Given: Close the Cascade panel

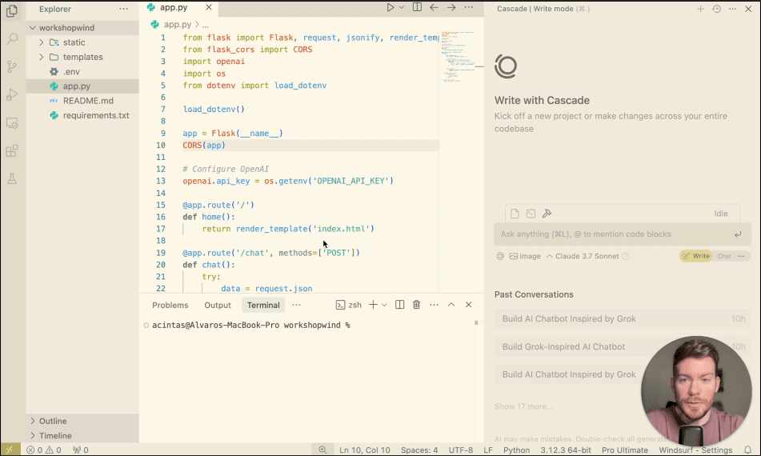Looking at the screenshot, I should pyautogui.click(x=748, y=9).
